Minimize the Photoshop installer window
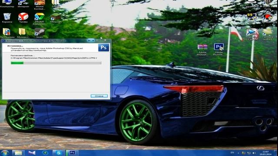 [x=91, y=40]
